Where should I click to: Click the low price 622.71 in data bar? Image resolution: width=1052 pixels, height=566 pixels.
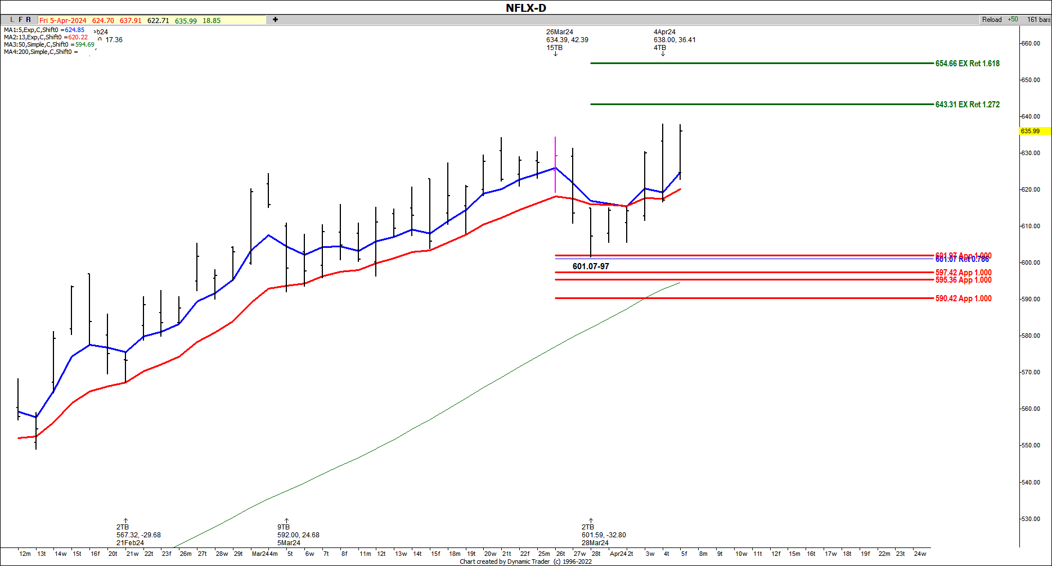tap(158, 20)
